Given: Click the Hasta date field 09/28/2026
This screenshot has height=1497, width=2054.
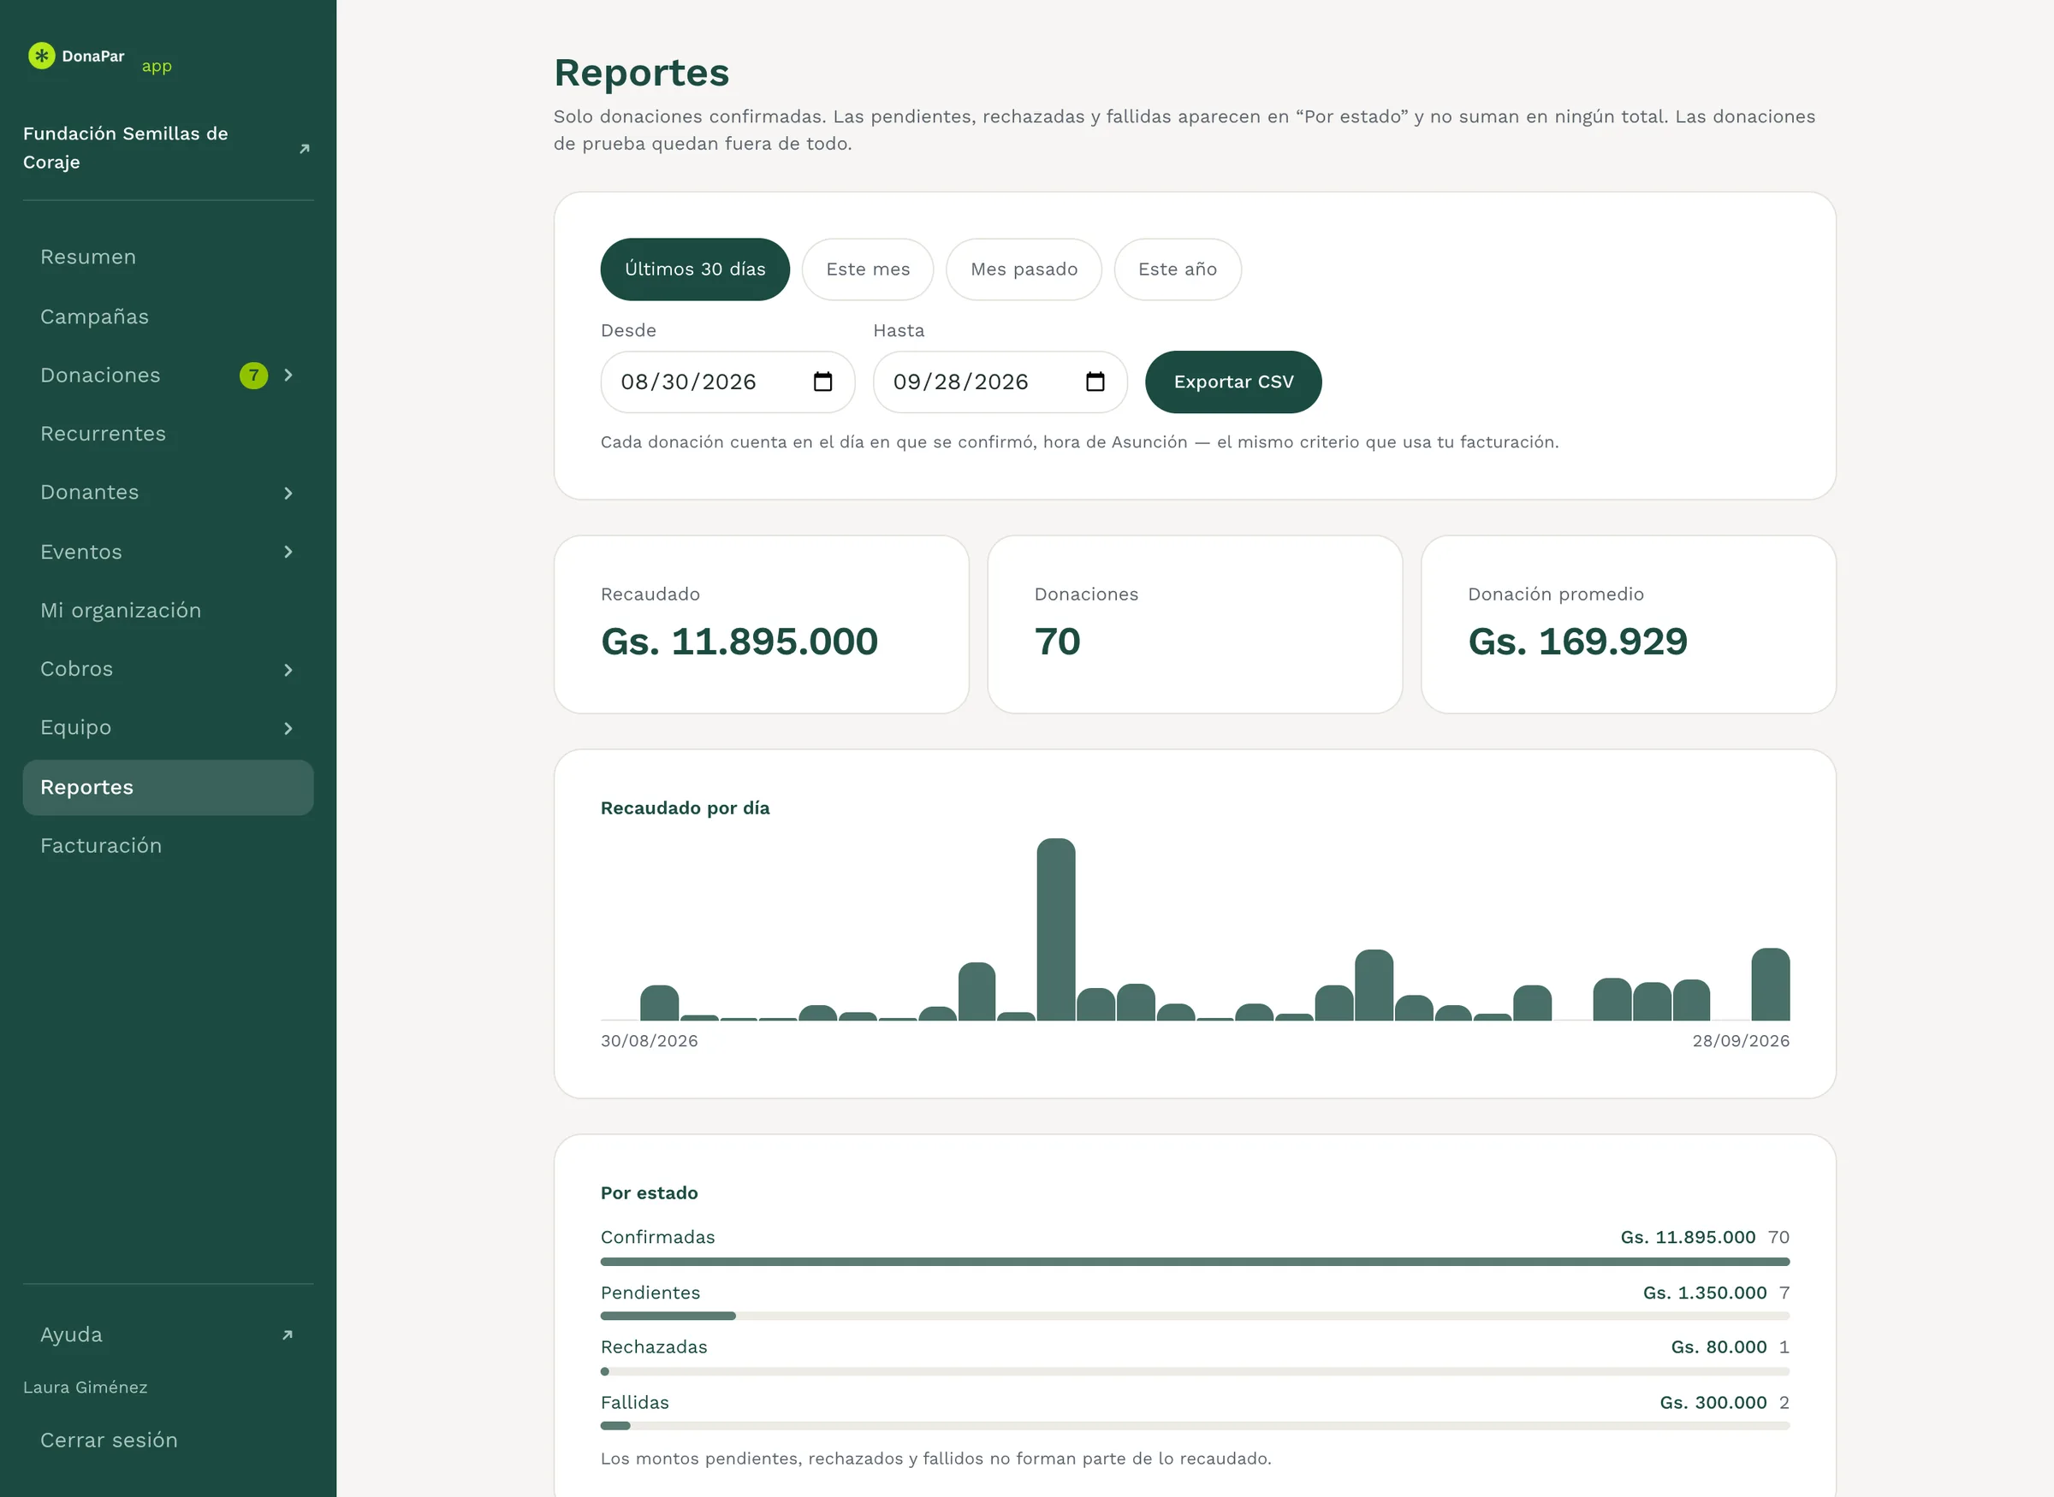Looking at the screenshot, I should click(x=1000, y=382).
